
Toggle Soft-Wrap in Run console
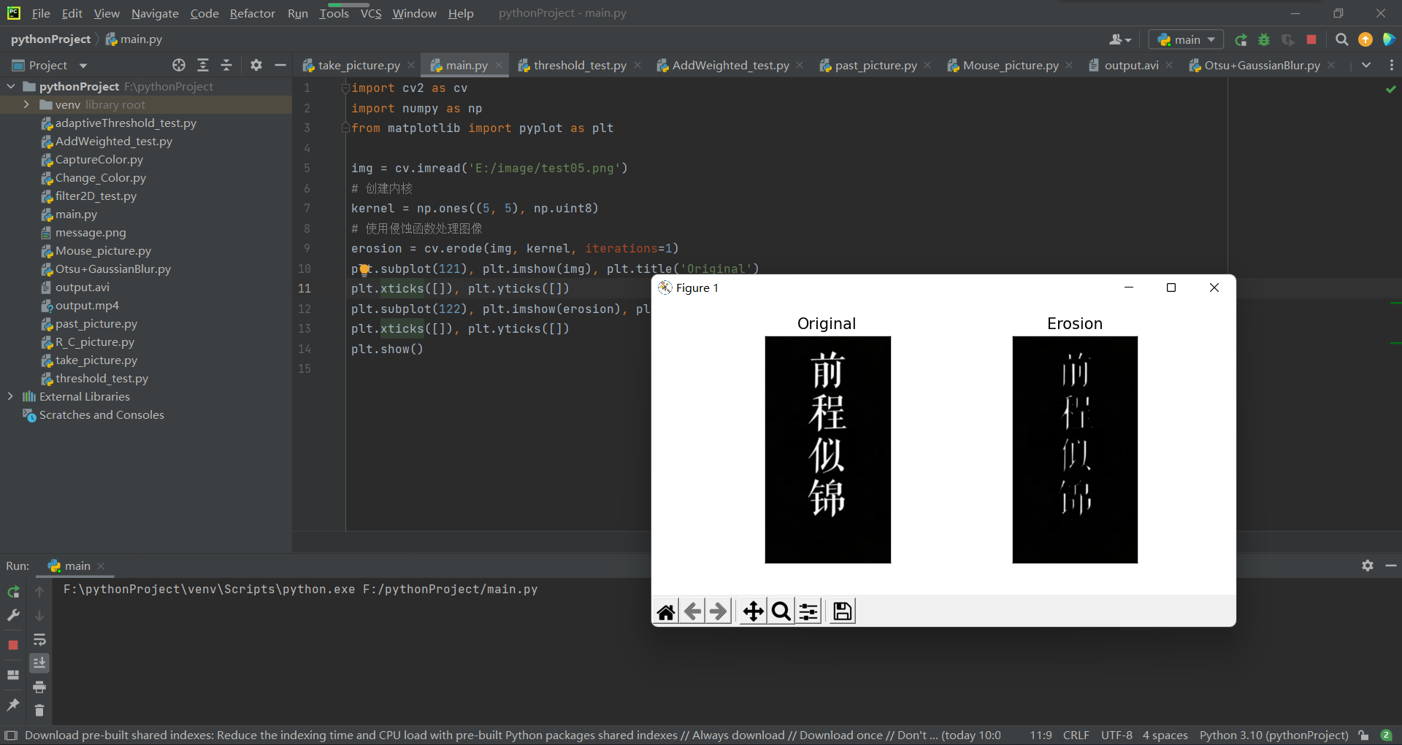39,640
